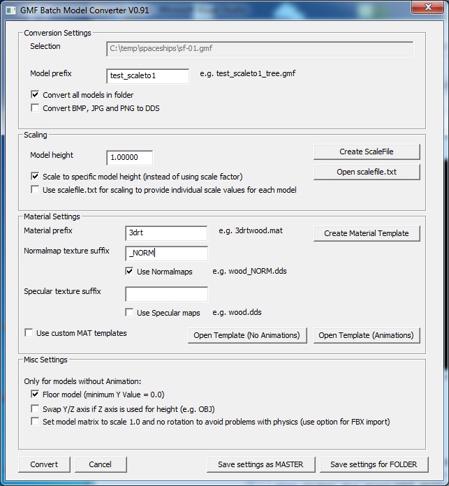The image size is (449, 486).
Task: Toggle 'Floor model (minimum Y Value = 0.0)'
Action: [36, 395]
